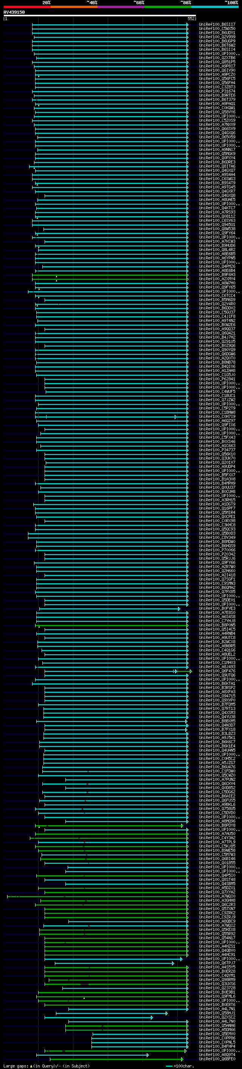Select hit label UniRef100_B6KTA1
Screen dimensions: 242x1069
click(217, 683)
